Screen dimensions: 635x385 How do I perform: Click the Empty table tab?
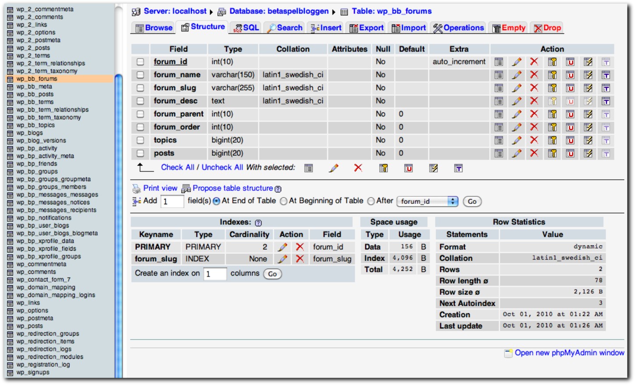tap(508, 28)
